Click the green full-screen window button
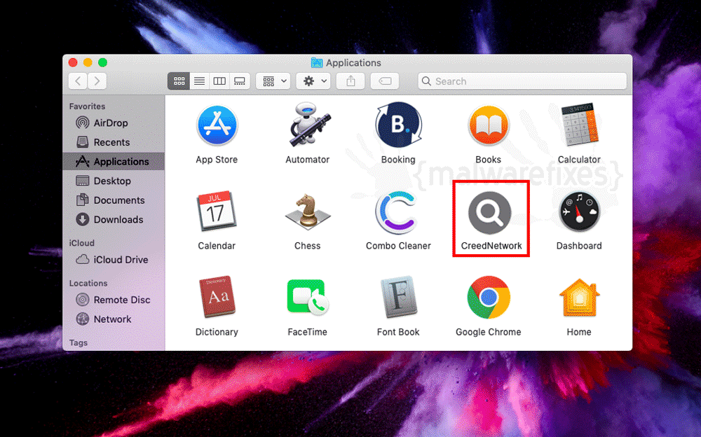The image size is (701, 437). [x=103, y=62]
